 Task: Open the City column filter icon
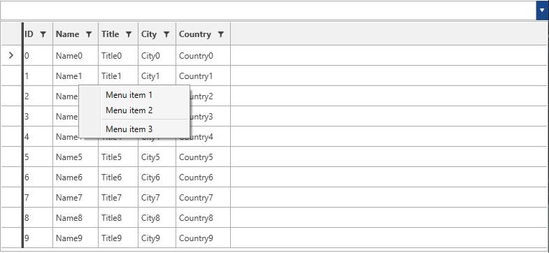[x=166, y=34]
